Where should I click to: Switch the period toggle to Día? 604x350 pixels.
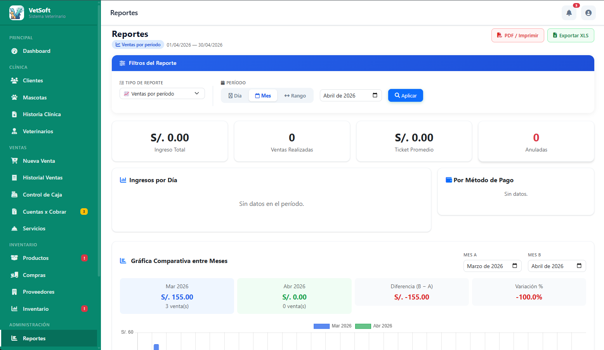click(x=235, y=96)
